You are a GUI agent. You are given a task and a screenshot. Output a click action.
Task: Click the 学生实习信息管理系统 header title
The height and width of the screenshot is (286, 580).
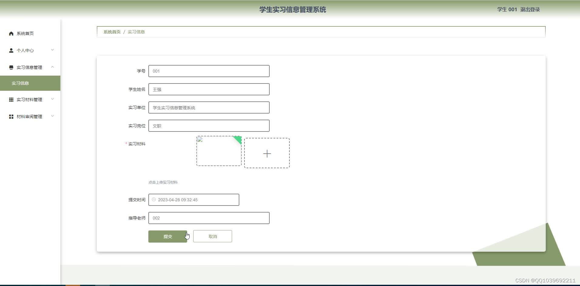point(293,10)
